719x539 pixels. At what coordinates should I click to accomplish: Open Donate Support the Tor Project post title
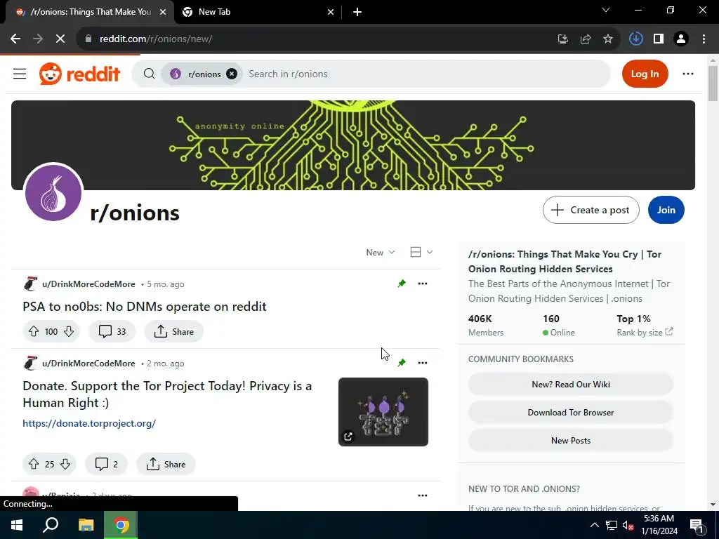pos(167,394)
